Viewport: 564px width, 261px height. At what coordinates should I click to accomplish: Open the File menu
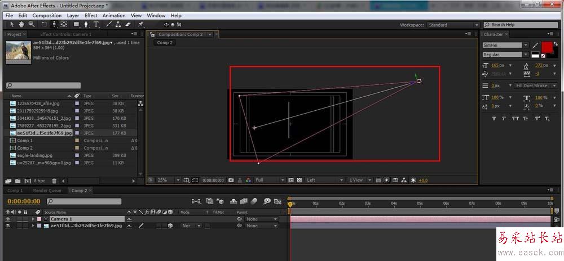click(x=9, y=15)
